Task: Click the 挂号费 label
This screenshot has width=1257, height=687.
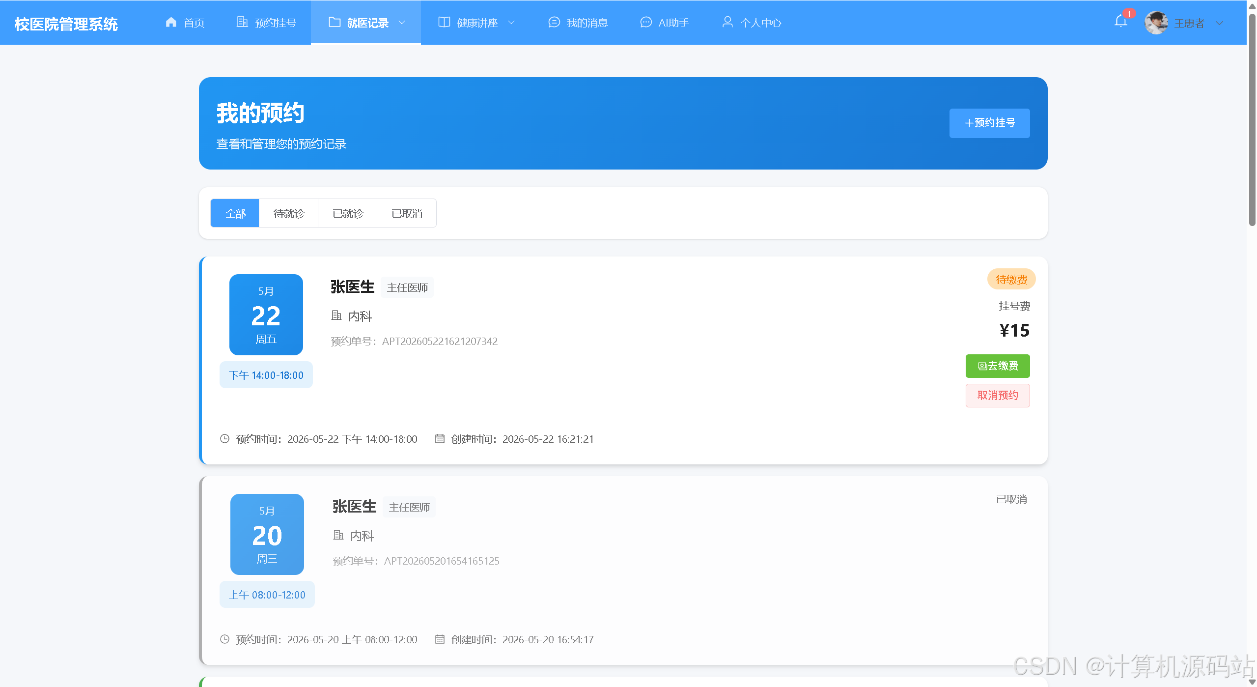Action: tap(1014, 306)
